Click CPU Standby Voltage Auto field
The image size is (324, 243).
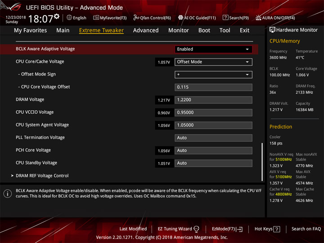213,163
